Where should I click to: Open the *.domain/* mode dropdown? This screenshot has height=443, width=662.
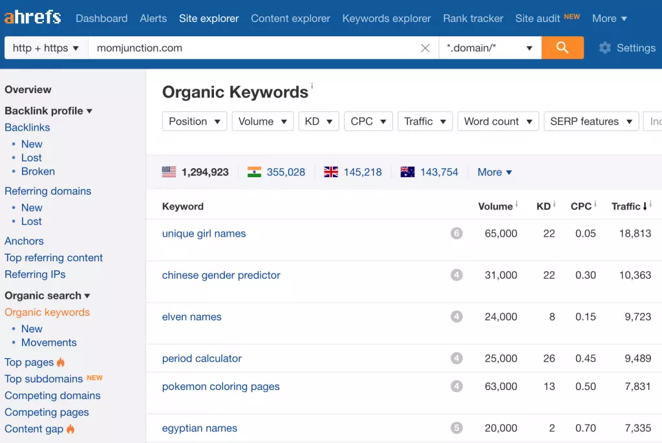490,48
